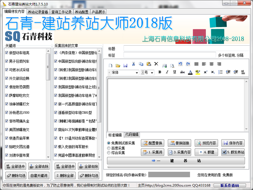Click the font color swatch button
This screenshot has height=190, width=253.
(190, 72)
